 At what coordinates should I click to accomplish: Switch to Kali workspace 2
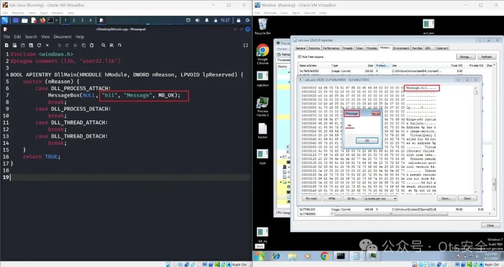pyautogui.click(x=74, y=20)
